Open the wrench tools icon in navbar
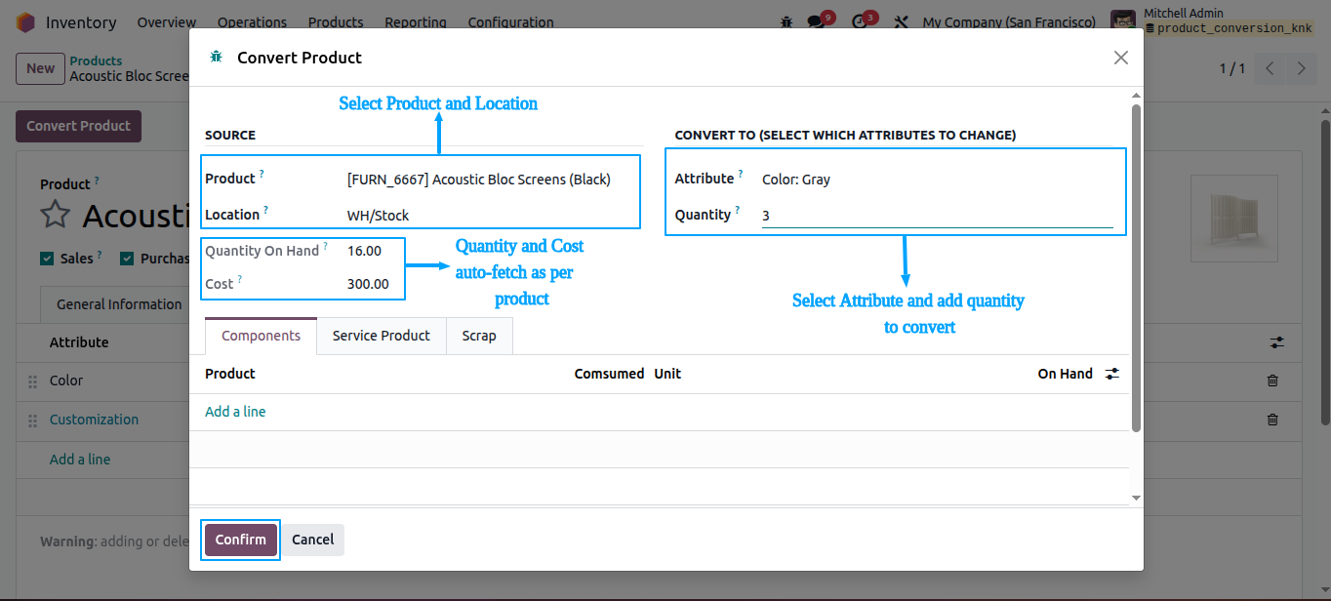Viewport: 1331px width, 601px height. pyautogui.click(x=902, y=21)
